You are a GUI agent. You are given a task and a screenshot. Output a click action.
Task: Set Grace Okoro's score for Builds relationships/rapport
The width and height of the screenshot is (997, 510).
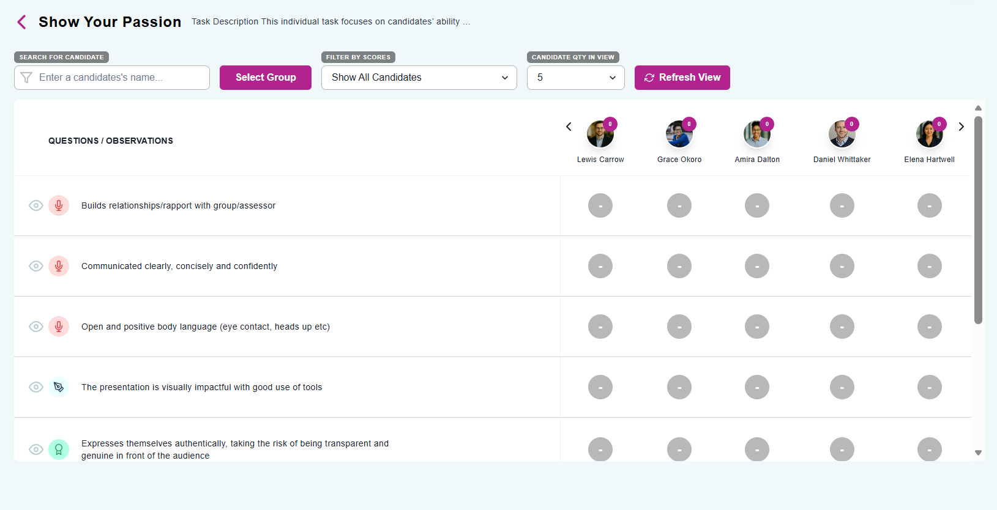click(679, 205)
